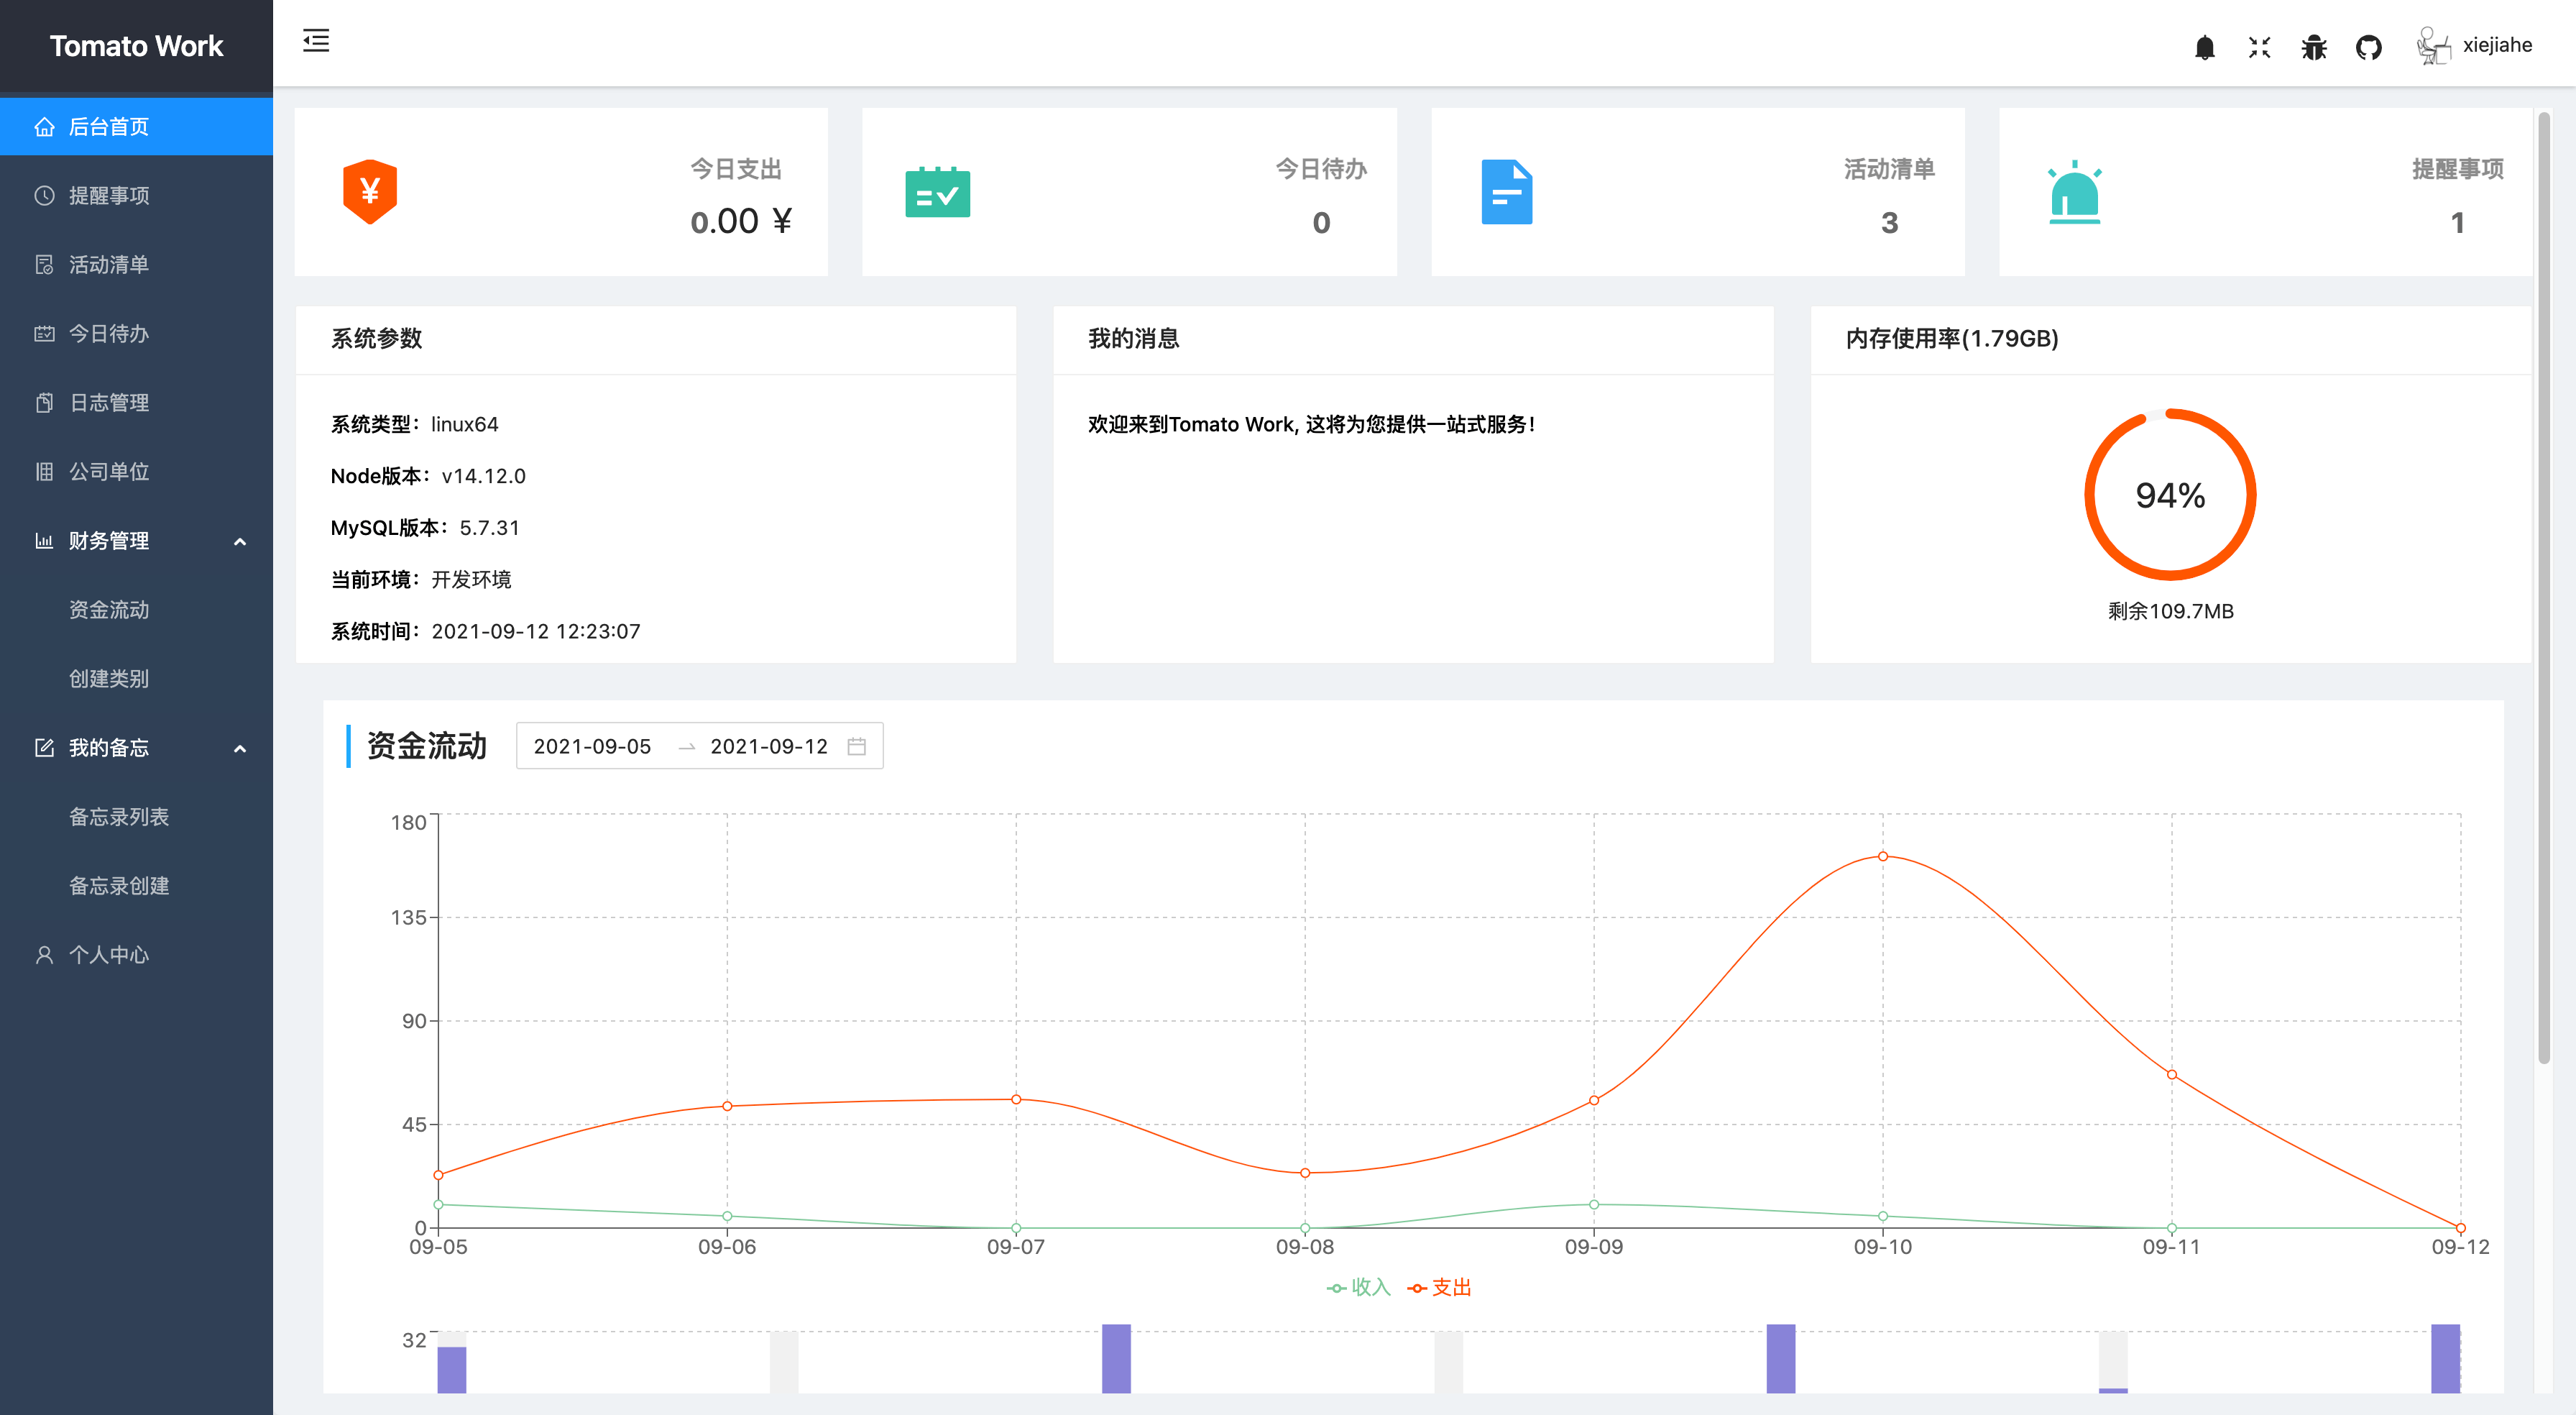This screenshot has height=1415, width=2576.
Task: Open the GitHub repository icon
Action: coord(2368,47)
